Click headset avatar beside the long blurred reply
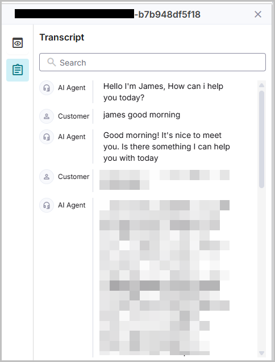Image resolution: width=275 pixels, height=362 pixels. tap(47, 205)
